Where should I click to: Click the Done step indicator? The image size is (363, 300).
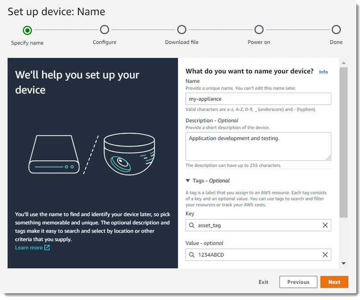pyautogui.click(x=336, y=30)
